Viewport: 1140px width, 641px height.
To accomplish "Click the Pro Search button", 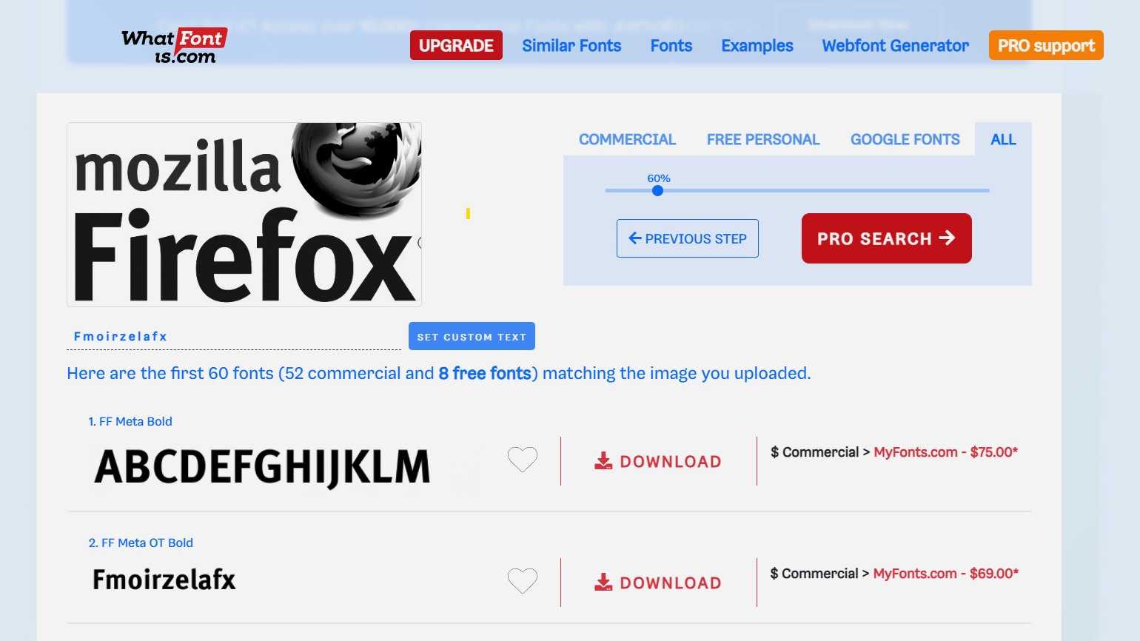I will coord(886,238).
